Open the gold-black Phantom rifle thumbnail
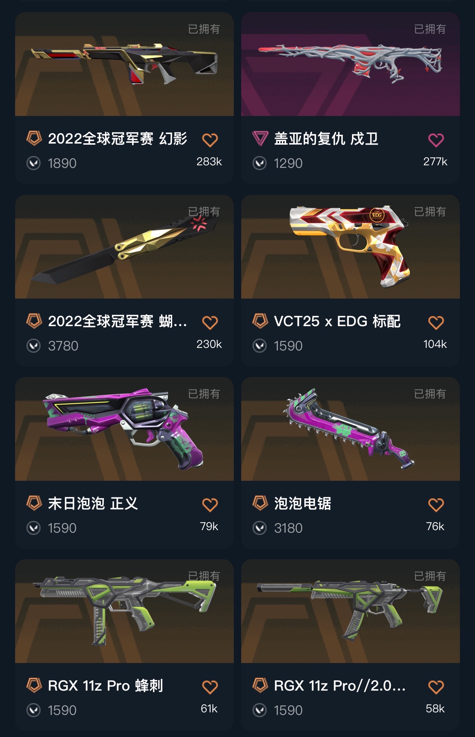This screenshot has height=737, width=475. pyautogui.click(x=124, y=64)
